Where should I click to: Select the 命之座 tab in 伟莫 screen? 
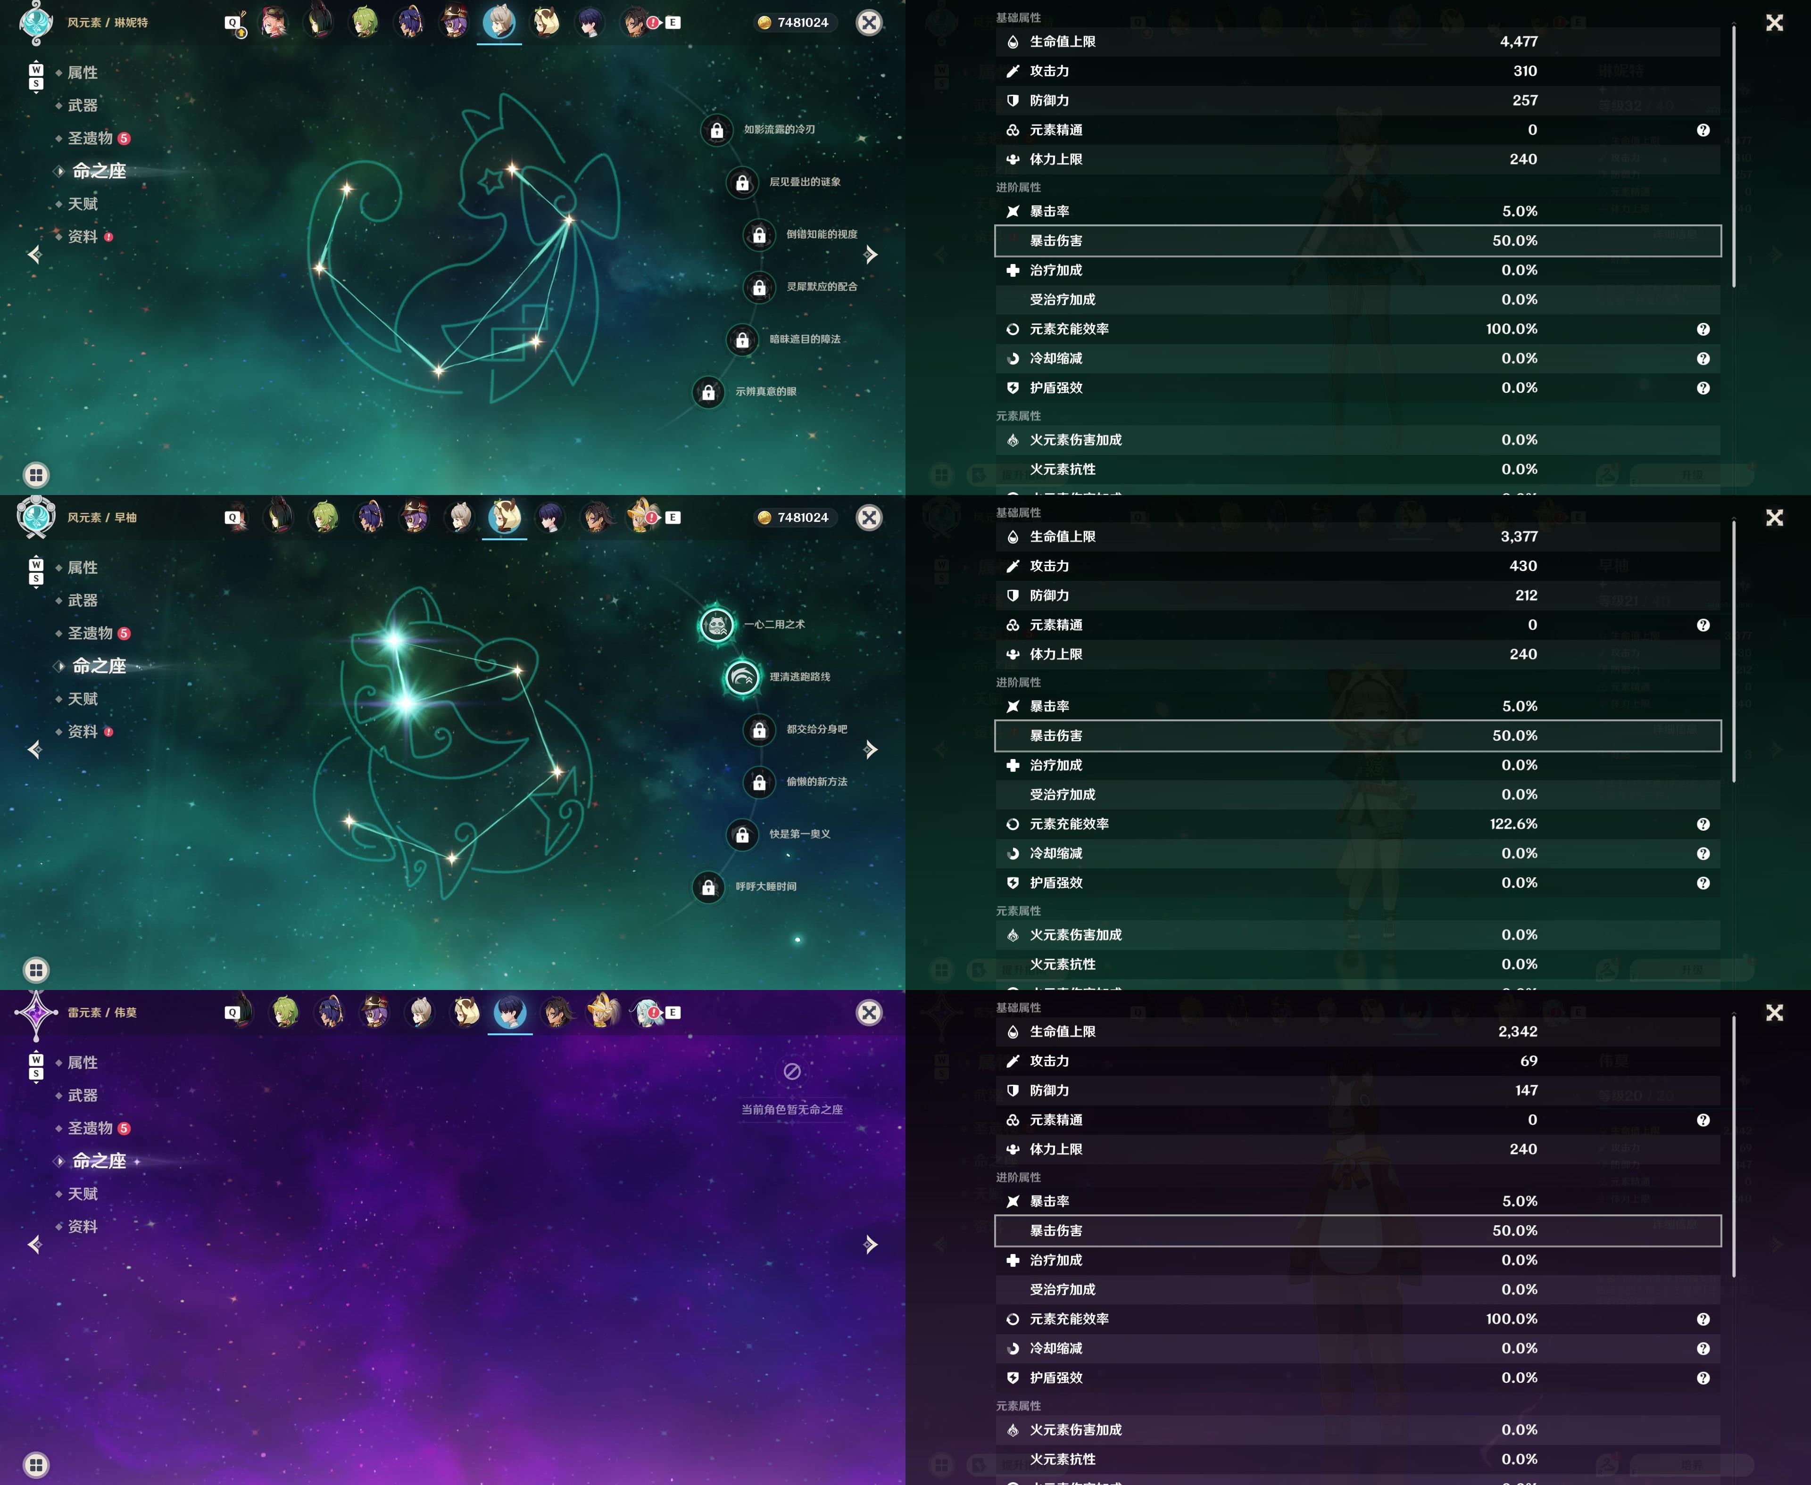(x=99, y=1161)
